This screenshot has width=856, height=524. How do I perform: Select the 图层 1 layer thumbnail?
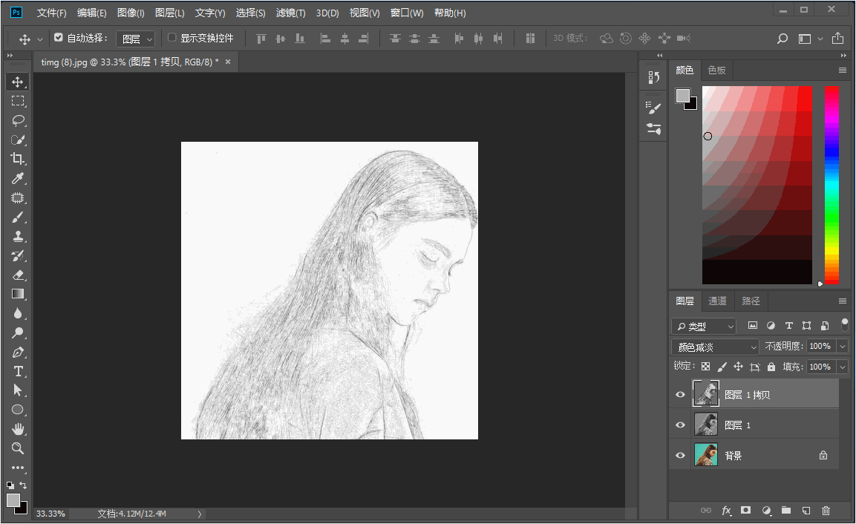pyautogui.click(x=706, y=425)
